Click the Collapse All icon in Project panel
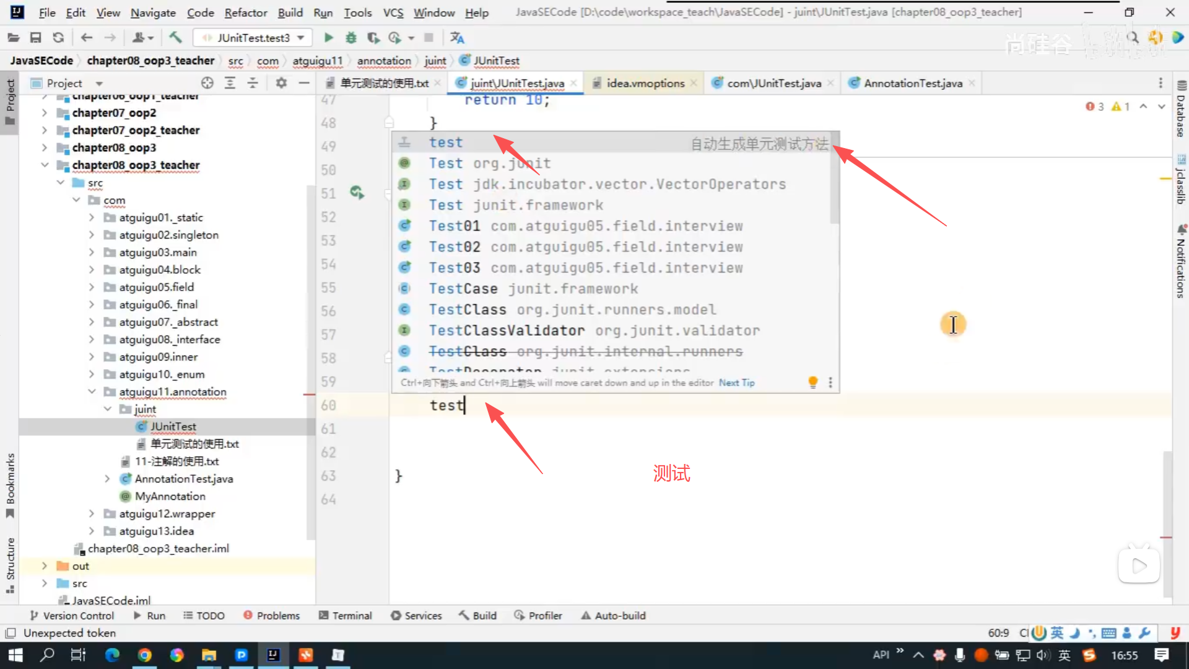The width and height of the screenshot is (1189, 669). [253, 83]
